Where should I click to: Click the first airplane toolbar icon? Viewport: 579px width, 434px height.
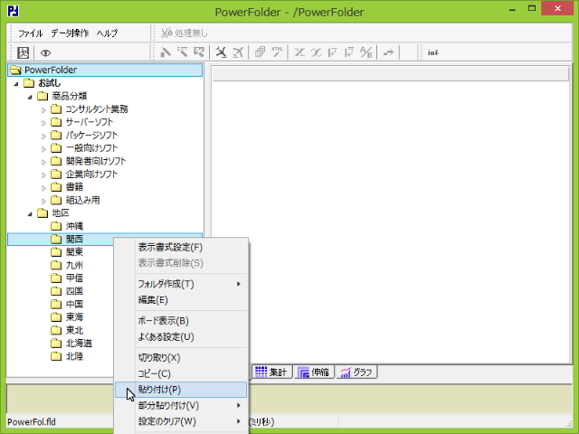[x=221, y=52]
